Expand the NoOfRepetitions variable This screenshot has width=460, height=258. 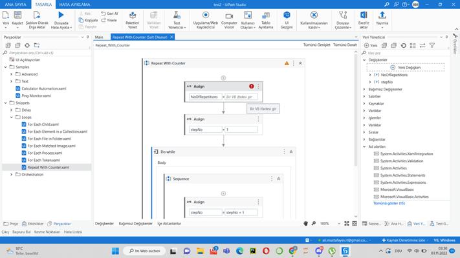[370, 75]
